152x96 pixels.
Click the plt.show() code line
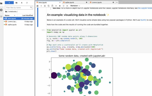click(x=52, y=51)
